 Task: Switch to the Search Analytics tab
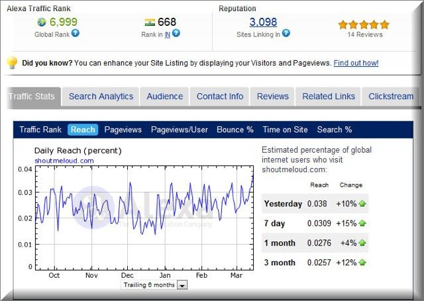[x=101, y=97]
